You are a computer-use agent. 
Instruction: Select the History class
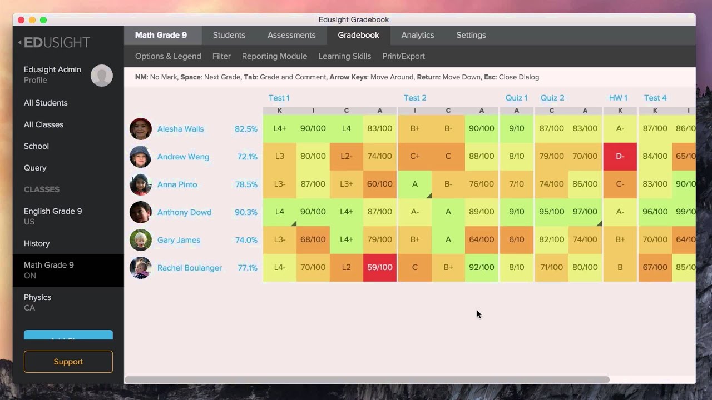[x=68, y=243]
